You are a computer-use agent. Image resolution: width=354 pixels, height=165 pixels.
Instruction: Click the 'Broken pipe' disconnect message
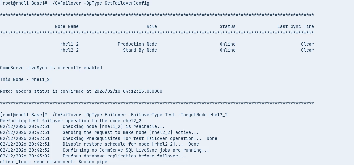[x=54, y=162]
